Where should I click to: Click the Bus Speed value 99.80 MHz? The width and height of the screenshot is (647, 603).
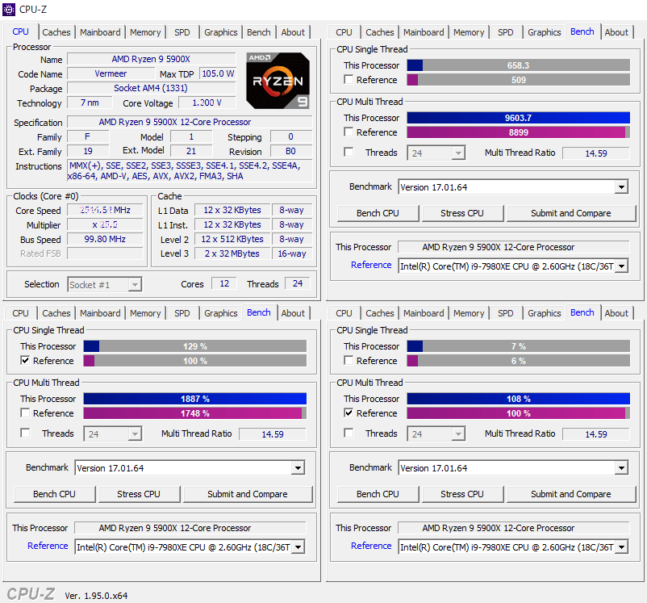pos(105,239)
